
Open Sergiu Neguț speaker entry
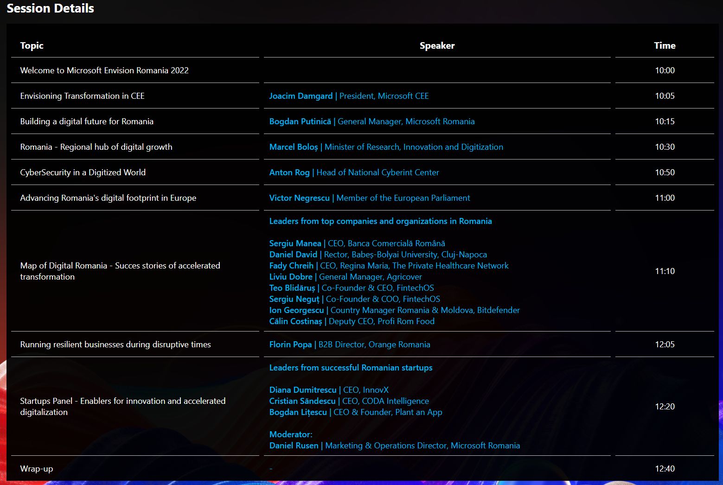[355, 299]
